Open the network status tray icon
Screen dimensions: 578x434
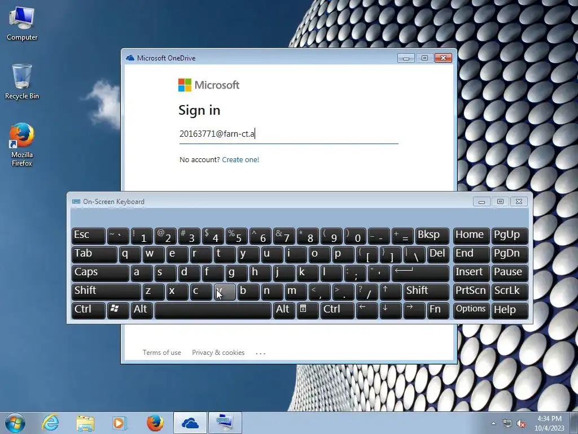[507, 423]
